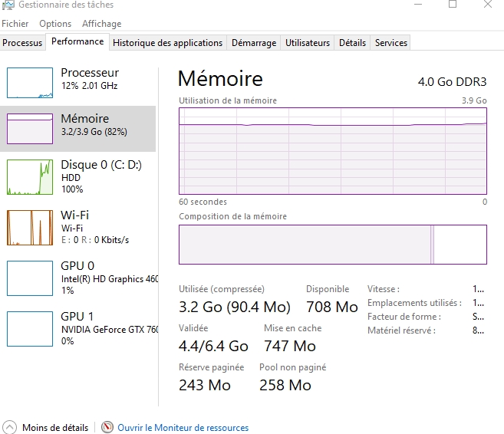The image size is (504, 434).
Task: Go to the Démarrage tab
Action: [254, 43]
